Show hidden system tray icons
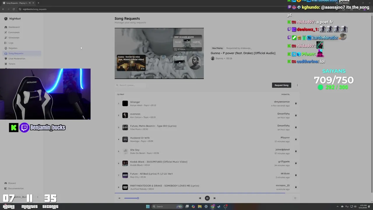The image size is (373, 210). [337, 206]
